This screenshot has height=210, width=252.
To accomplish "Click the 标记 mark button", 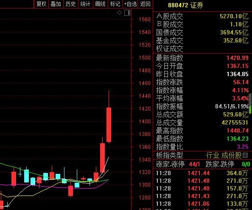I will tap(115, 4).
